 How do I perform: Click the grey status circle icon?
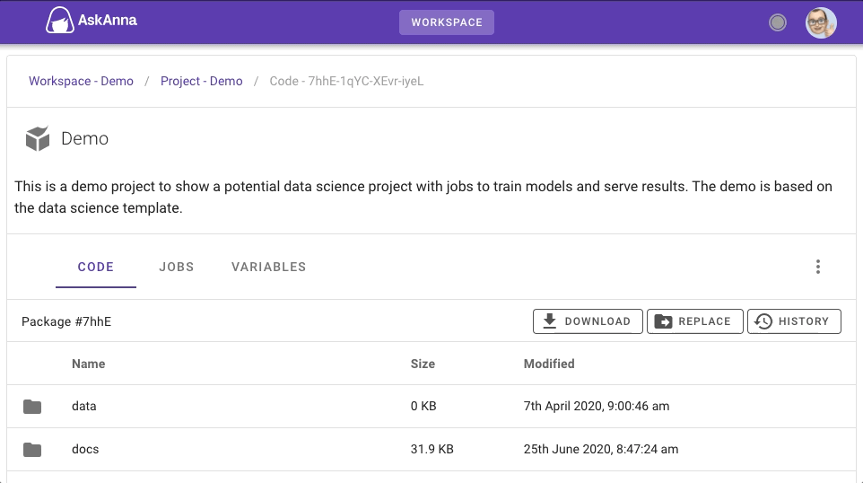pyautogui.click(x=777, y=22)
